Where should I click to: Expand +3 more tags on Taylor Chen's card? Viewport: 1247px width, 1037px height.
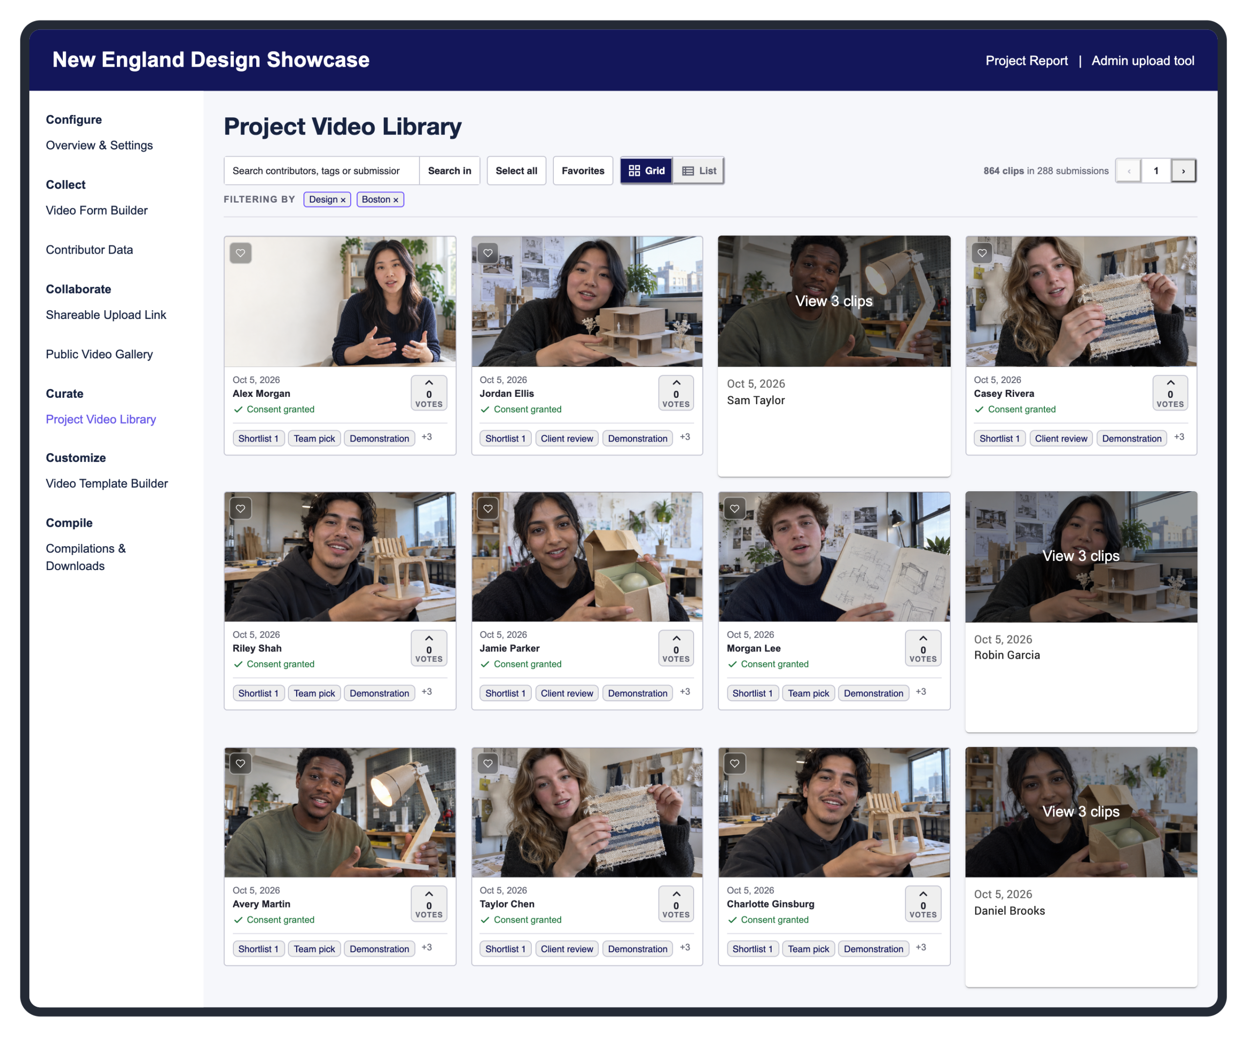pos(685,948)
